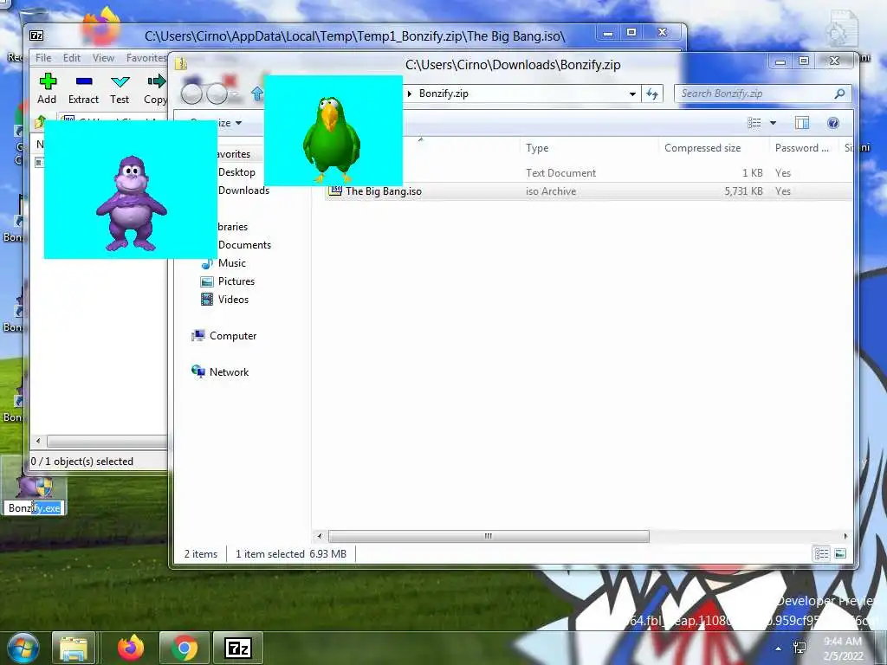Viewport: 887px width, 665px height.
Task: Click the scrollbar left arrow in file list
Action: [x=320, y=536]
